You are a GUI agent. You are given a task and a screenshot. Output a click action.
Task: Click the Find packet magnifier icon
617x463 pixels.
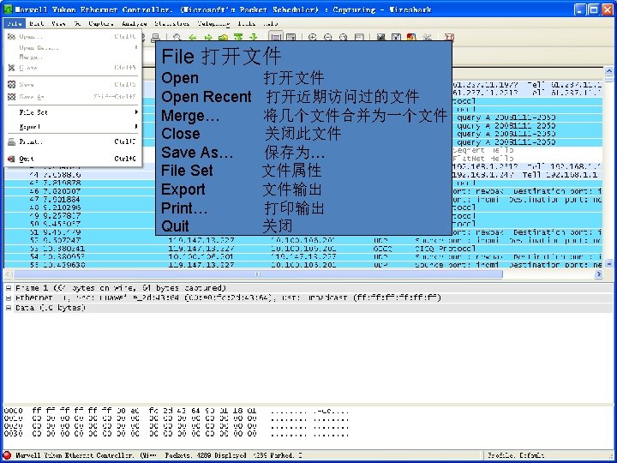pos(177,38)
